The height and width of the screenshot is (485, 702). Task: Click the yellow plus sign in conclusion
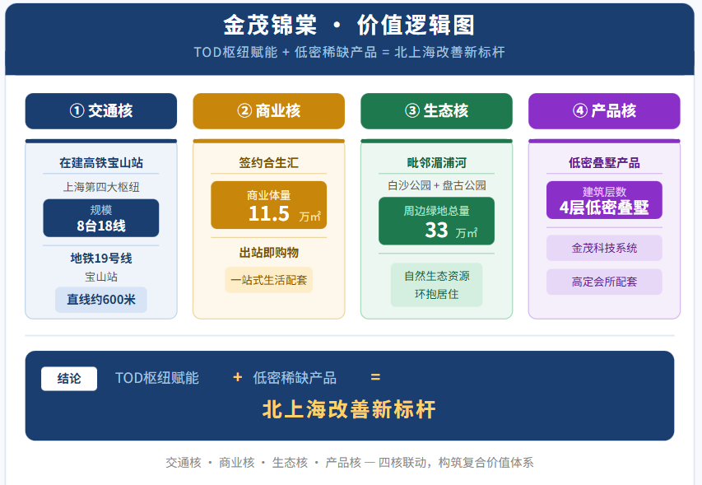click(238, 377)
